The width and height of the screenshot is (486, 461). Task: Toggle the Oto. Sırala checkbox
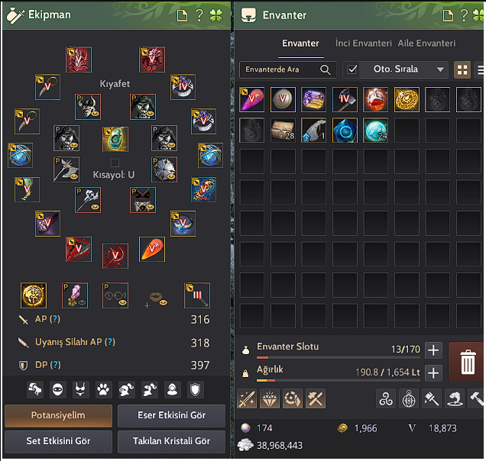[352, 69]
